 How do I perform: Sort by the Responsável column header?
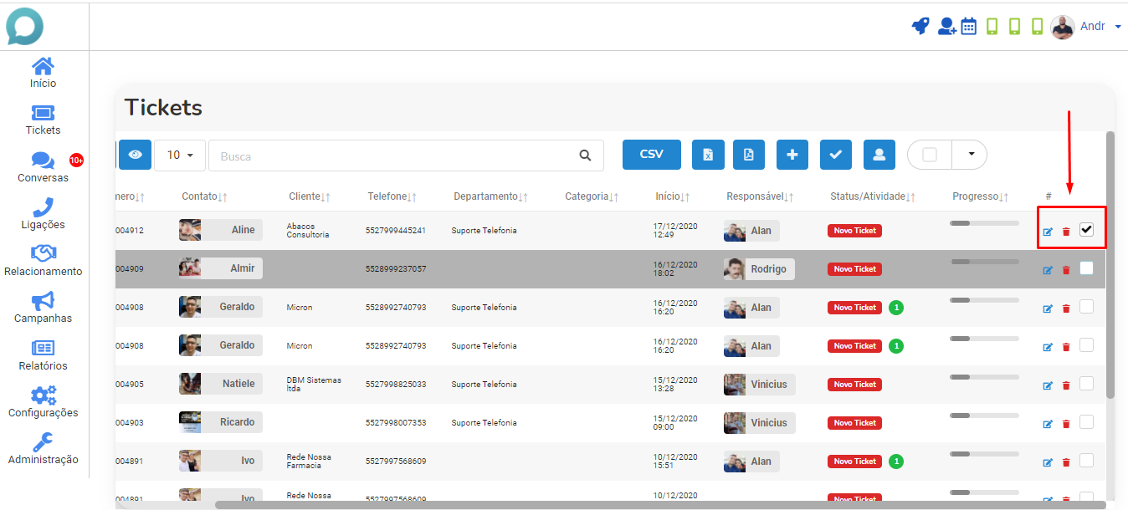coord(760,196)
